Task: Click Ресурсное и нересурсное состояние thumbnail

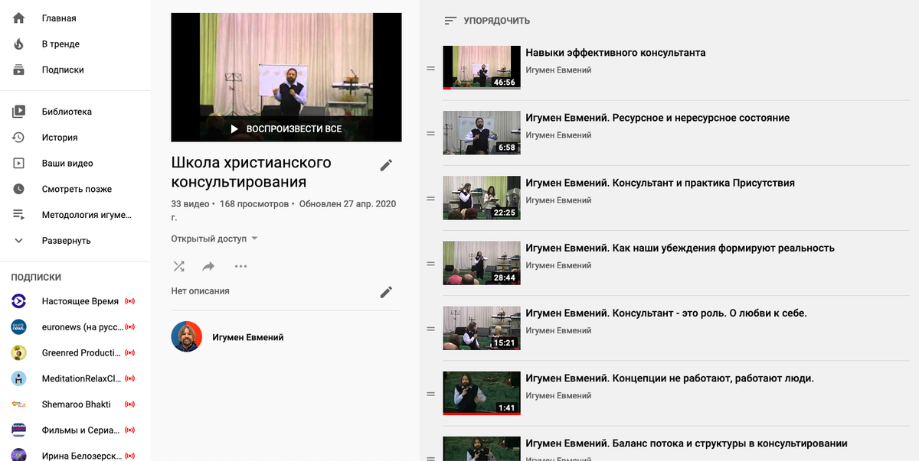Action: point(482,133)
